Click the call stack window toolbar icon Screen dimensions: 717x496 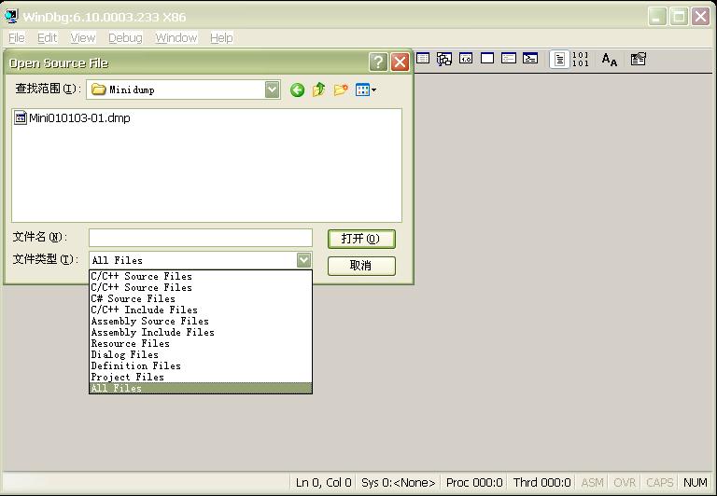(444, 59)
